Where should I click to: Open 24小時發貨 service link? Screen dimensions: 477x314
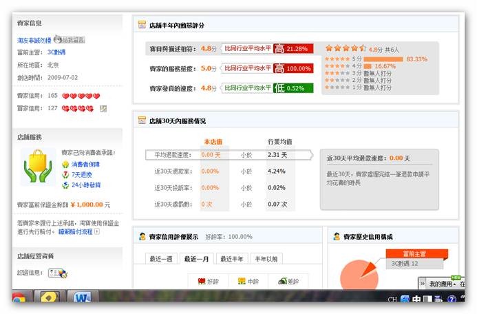click(86, 185)
